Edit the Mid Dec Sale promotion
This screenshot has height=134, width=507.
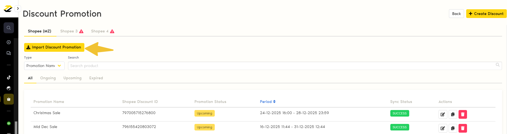click(443, 128)
